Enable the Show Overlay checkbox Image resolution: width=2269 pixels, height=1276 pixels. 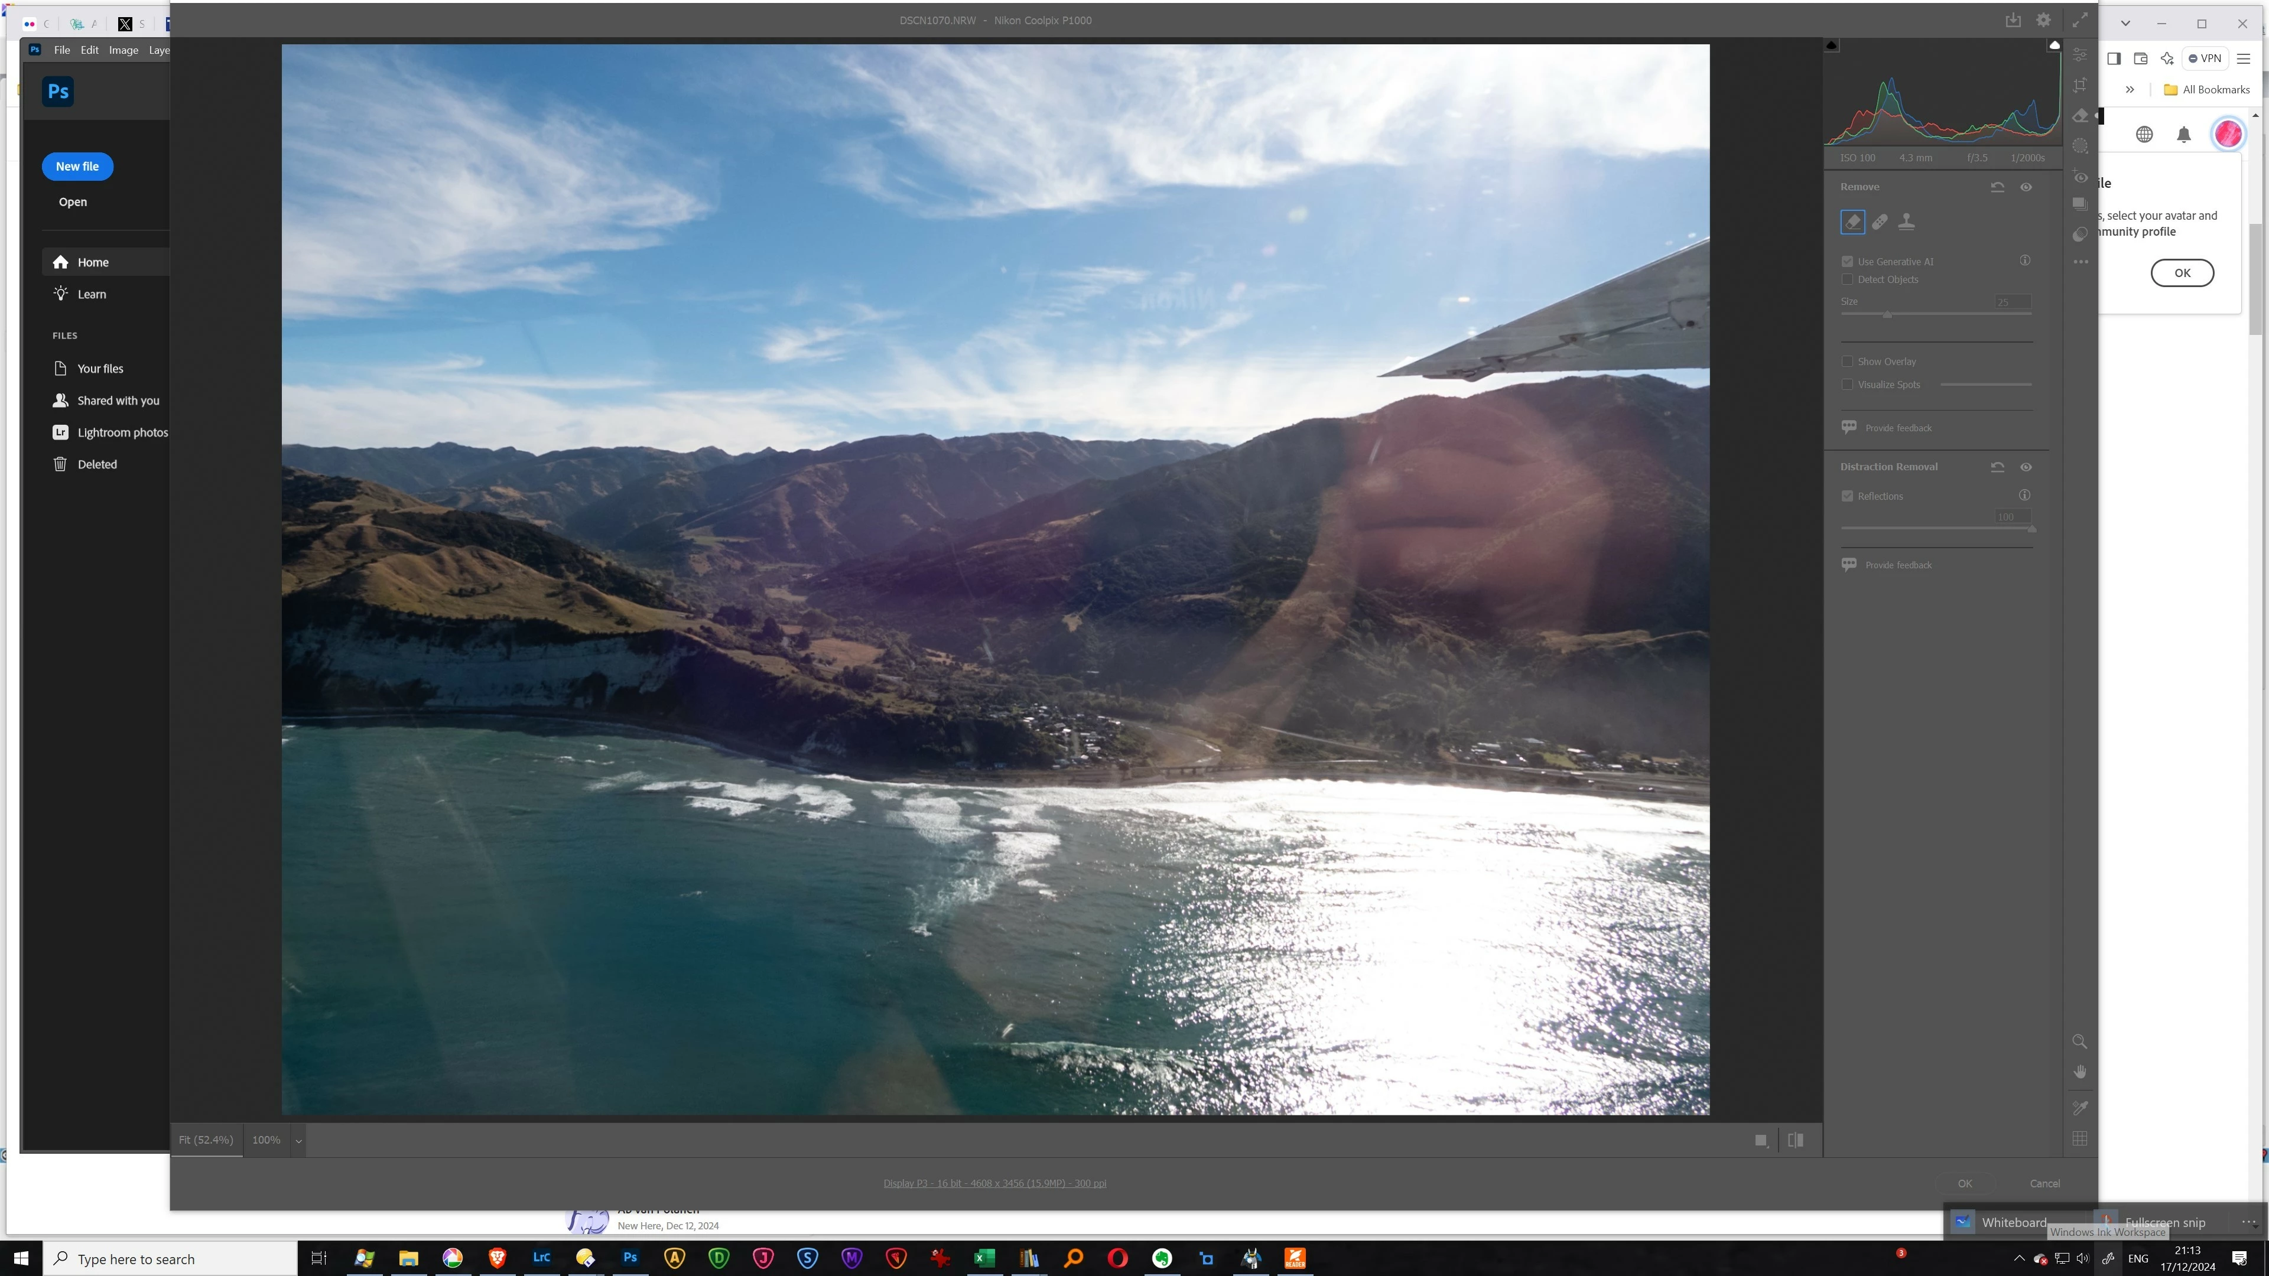pos(1847,361)
